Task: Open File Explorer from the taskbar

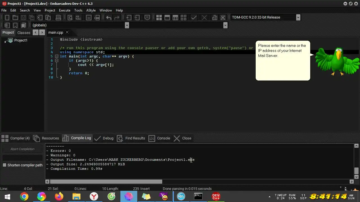Action: point(76,196)
